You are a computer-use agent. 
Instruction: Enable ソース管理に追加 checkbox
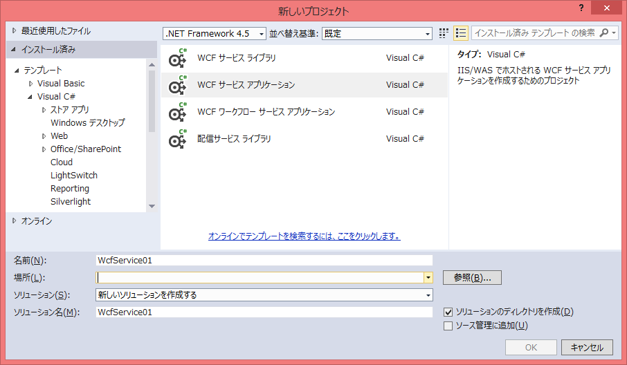point(448,326)
